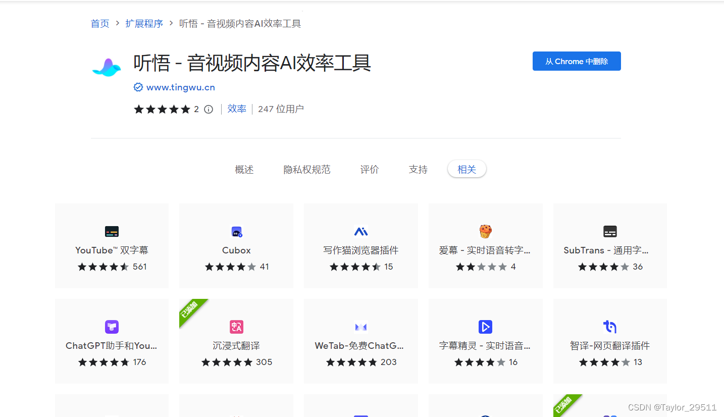The height and width of the screenshot is (417, 724).
Task: Click the chevron after 扩展程序 in breadcrumb
Action: [171, 23]
